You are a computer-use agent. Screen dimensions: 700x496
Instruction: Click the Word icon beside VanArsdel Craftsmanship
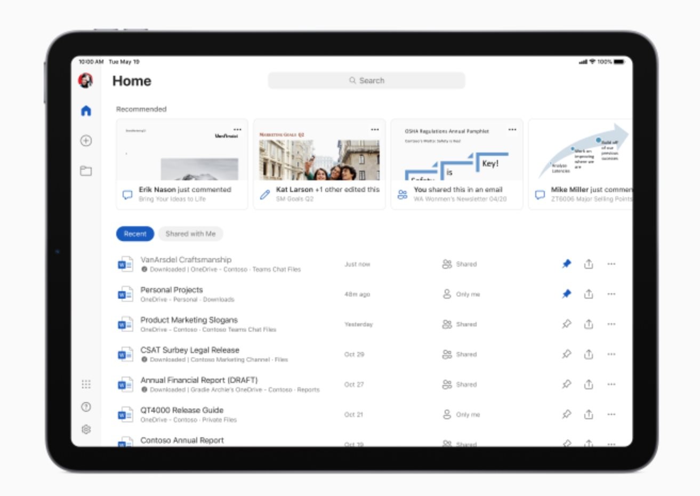125,264
